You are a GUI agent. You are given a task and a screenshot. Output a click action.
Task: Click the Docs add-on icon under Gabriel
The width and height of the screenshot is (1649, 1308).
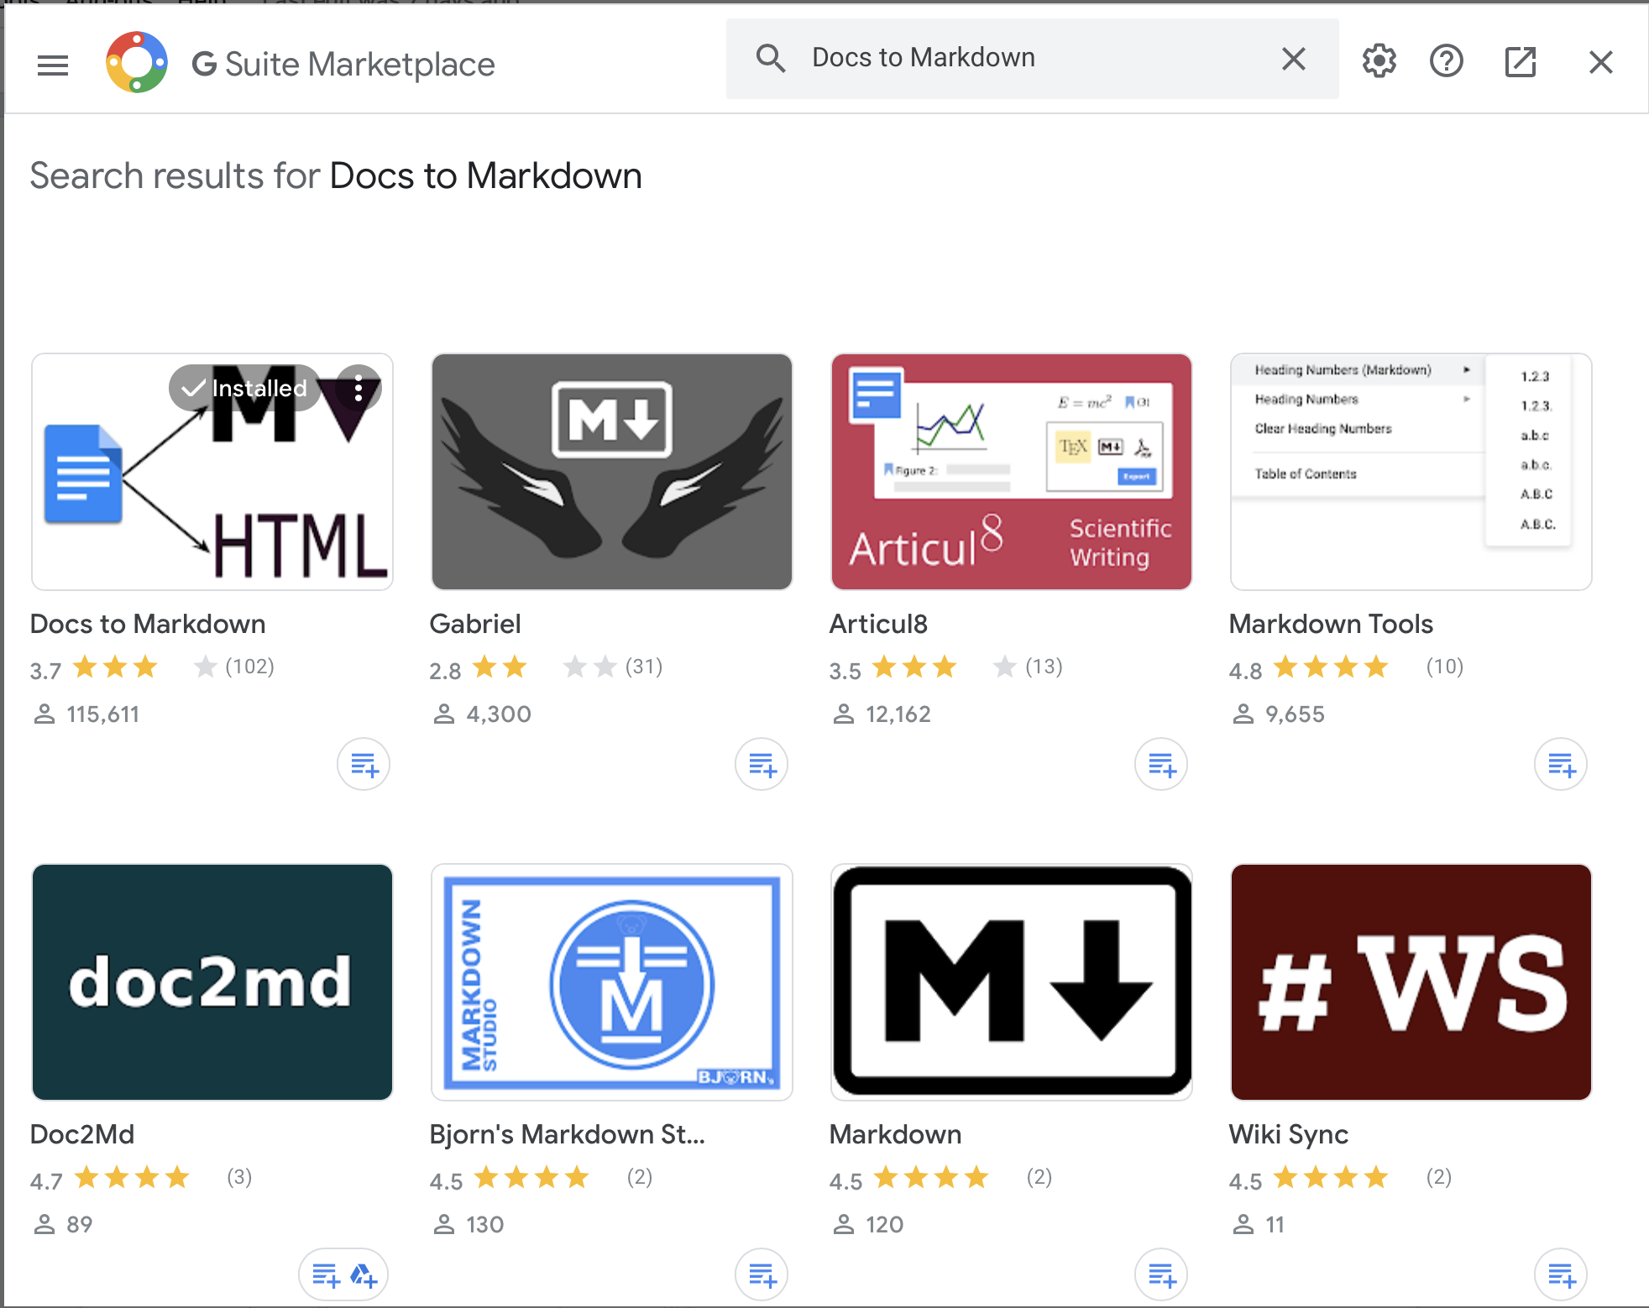762,765
